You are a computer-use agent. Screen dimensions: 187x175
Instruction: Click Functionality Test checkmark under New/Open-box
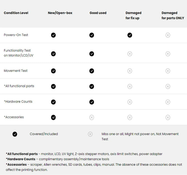tap(53, 54)
